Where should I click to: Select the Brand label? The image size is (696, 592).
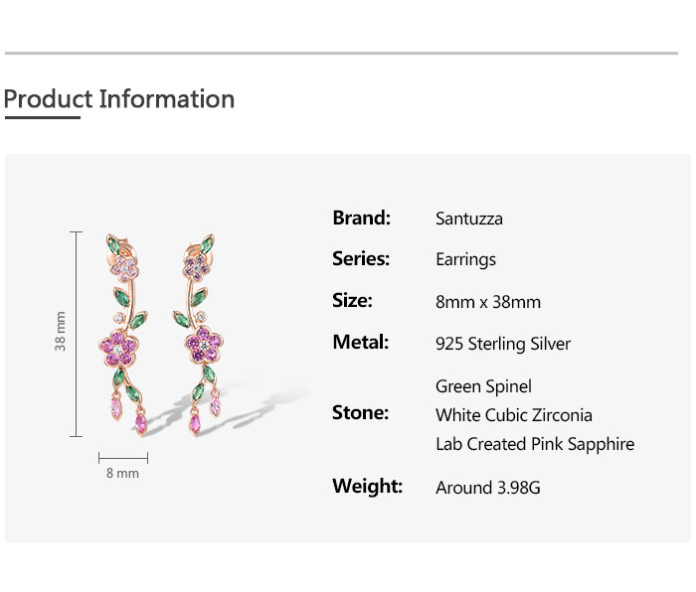361,219
